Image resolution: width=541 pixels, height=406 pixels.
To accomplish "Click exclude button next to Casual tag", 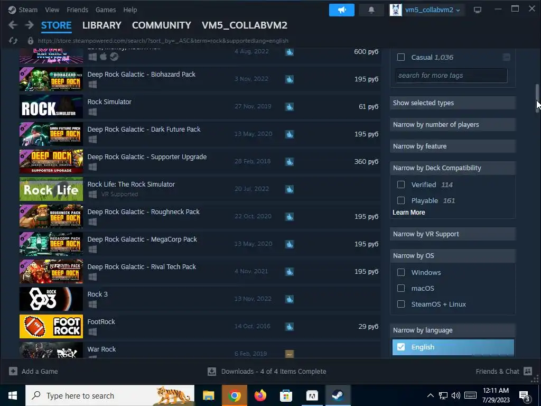I will click(506, 57).
